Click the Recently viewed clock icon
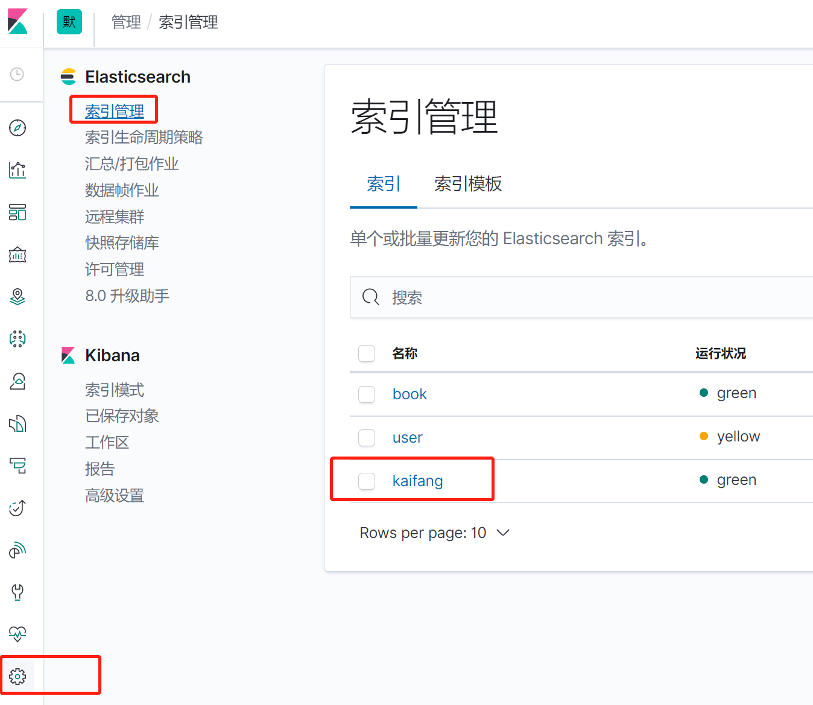Image resolution: width=813 pixels, height=705 pixels. 17,74
